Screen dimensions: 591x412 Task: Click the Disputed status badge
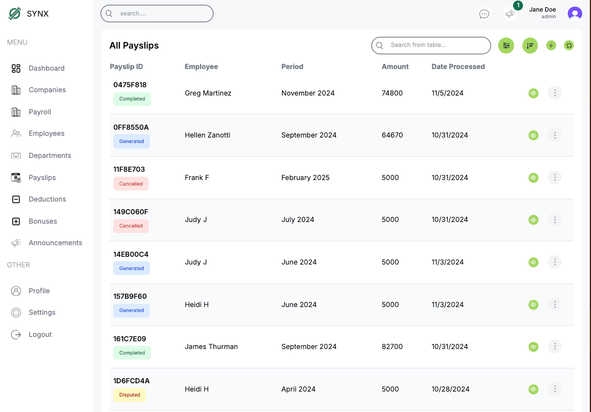[x=130, y=395]
